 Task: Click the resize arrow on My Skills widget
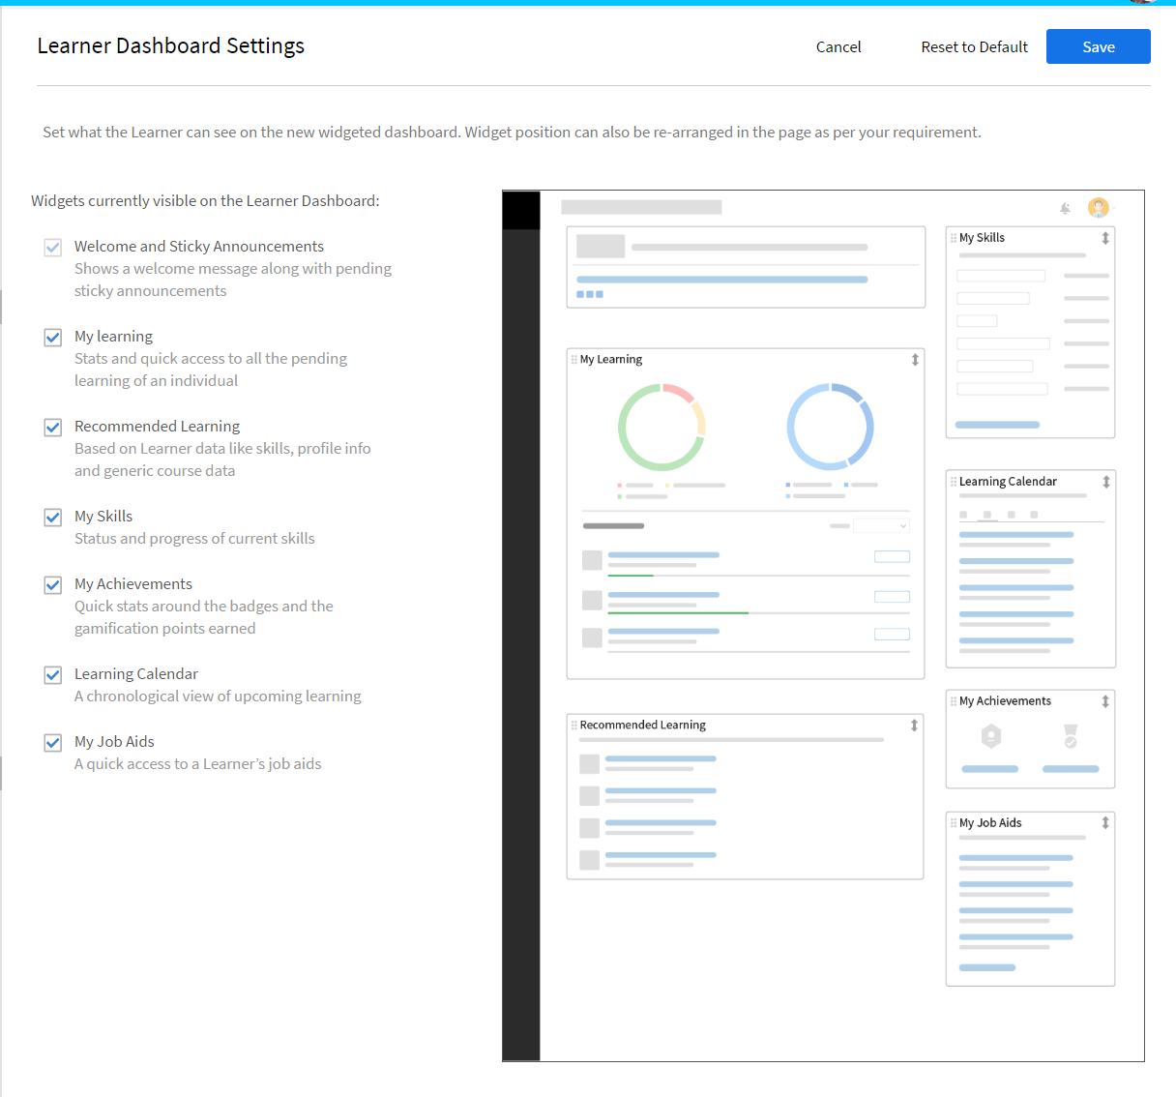[1105, 238]
